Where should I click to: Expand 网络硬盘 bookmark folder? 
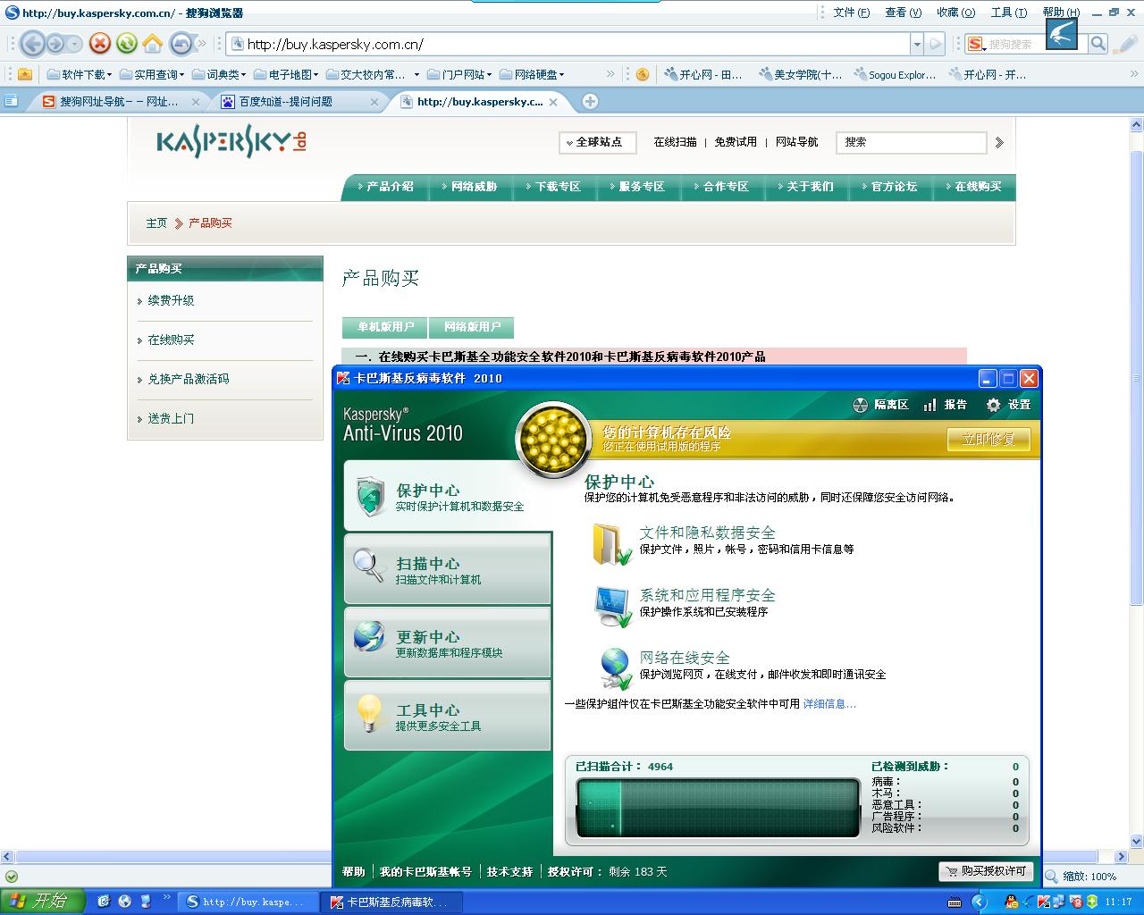[x=532, y=74]
